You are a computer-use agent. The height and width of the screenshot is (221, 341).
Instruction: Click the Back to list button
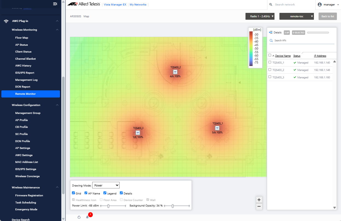(x=328, y=16)
